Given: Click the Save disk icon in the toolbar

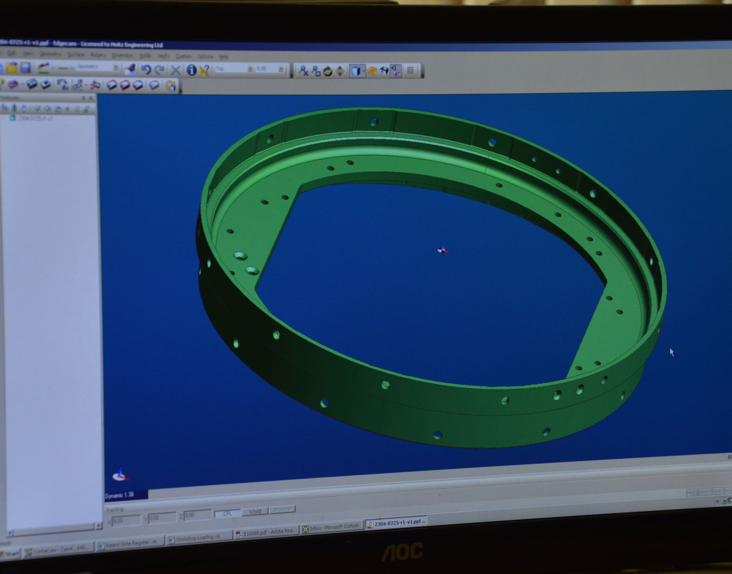Looking at the screenshot, I should coord(25,68).
